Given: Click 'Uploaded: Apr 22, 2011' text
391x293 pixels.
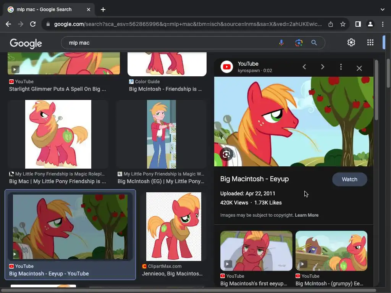Looking at the screenshot, I should pyautogui.click(x=247, y=193).
